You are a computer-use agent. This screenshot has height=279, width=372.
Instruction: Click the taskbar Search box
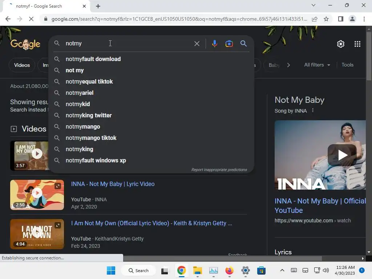[x=138, y=270]
